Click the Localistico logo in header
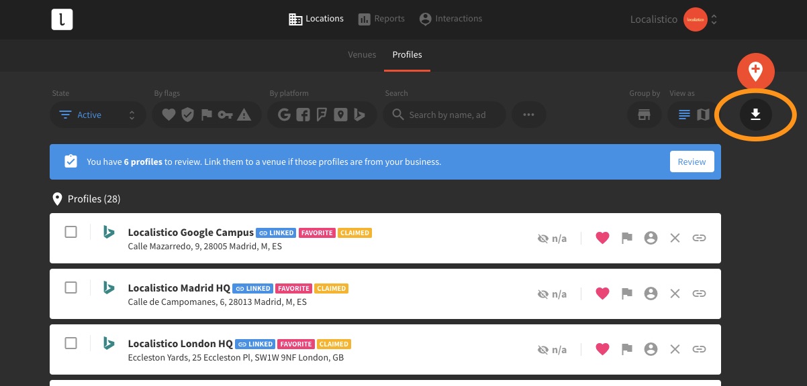Screen dimensions: 807x386 pos(62,19)
